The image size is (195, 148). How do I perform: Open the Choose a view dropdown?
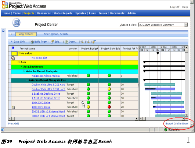pyautogui.click(x=186, y=25)
